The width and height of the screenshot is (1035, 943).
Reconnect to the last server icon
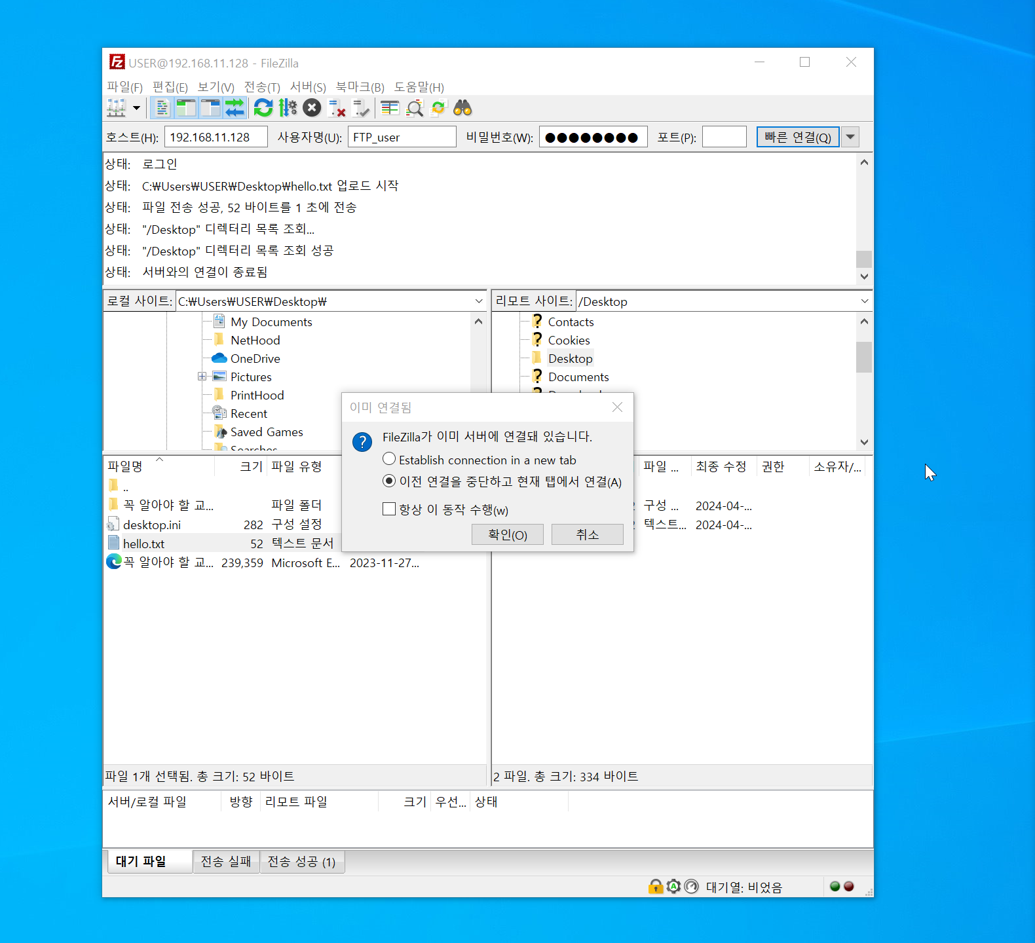click(x=361, y=108)
